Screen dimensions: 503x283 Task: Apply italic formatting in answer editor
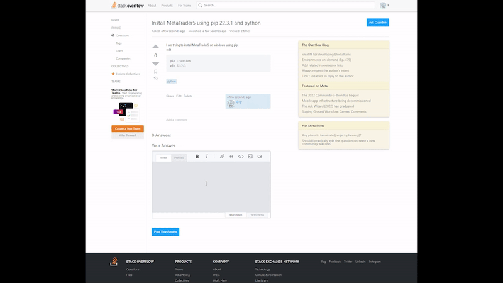pyautogui.click(x=207, y=157)
